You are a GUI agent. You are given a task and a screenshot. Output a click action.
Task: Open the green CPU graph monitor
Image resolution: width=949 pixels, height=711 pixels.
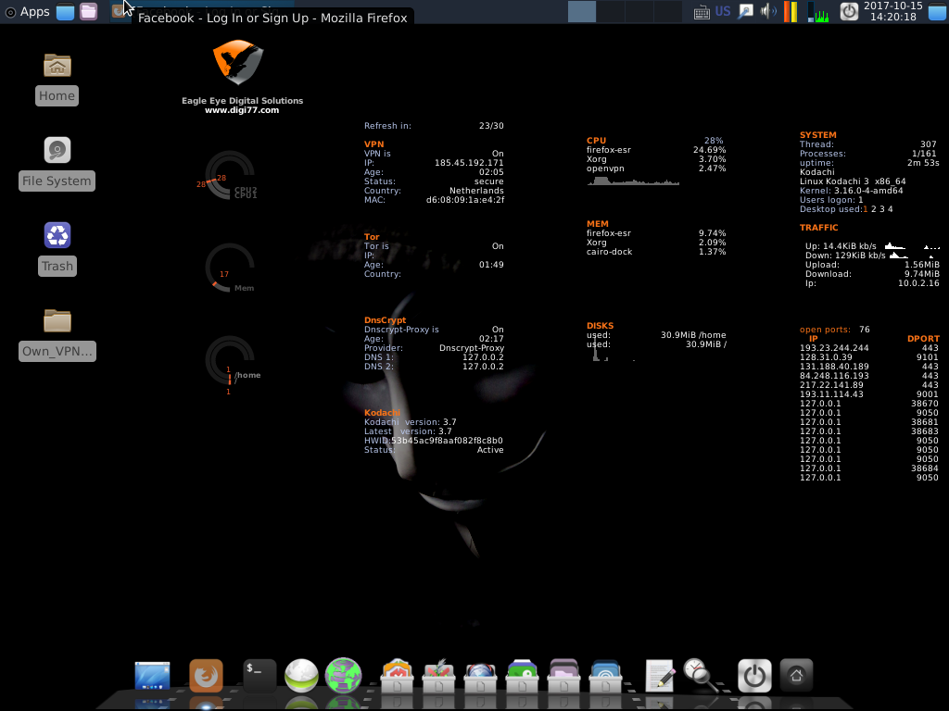pos(818,11)
